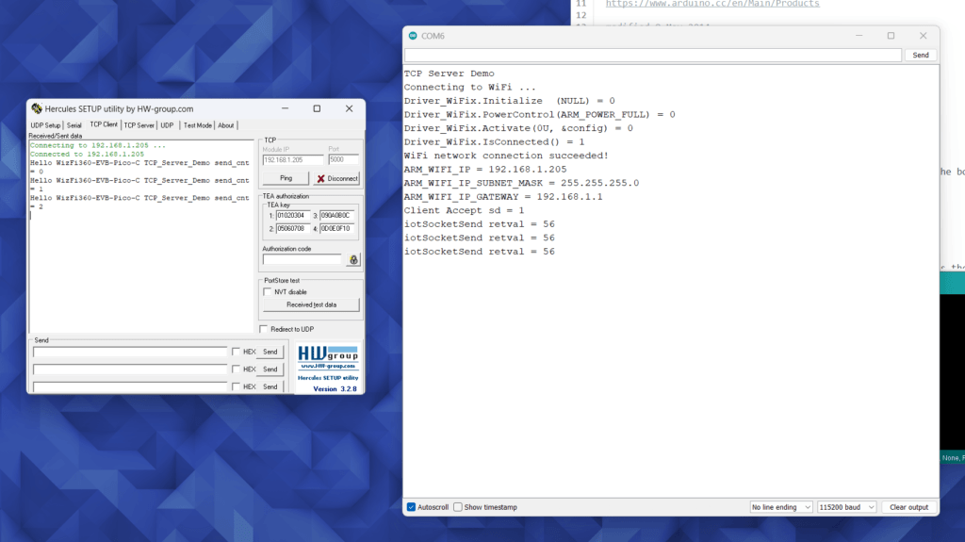
Task: Click TEA key 3 field 090A0B0C
Action: pyautogui.click(x=336, y=216)
